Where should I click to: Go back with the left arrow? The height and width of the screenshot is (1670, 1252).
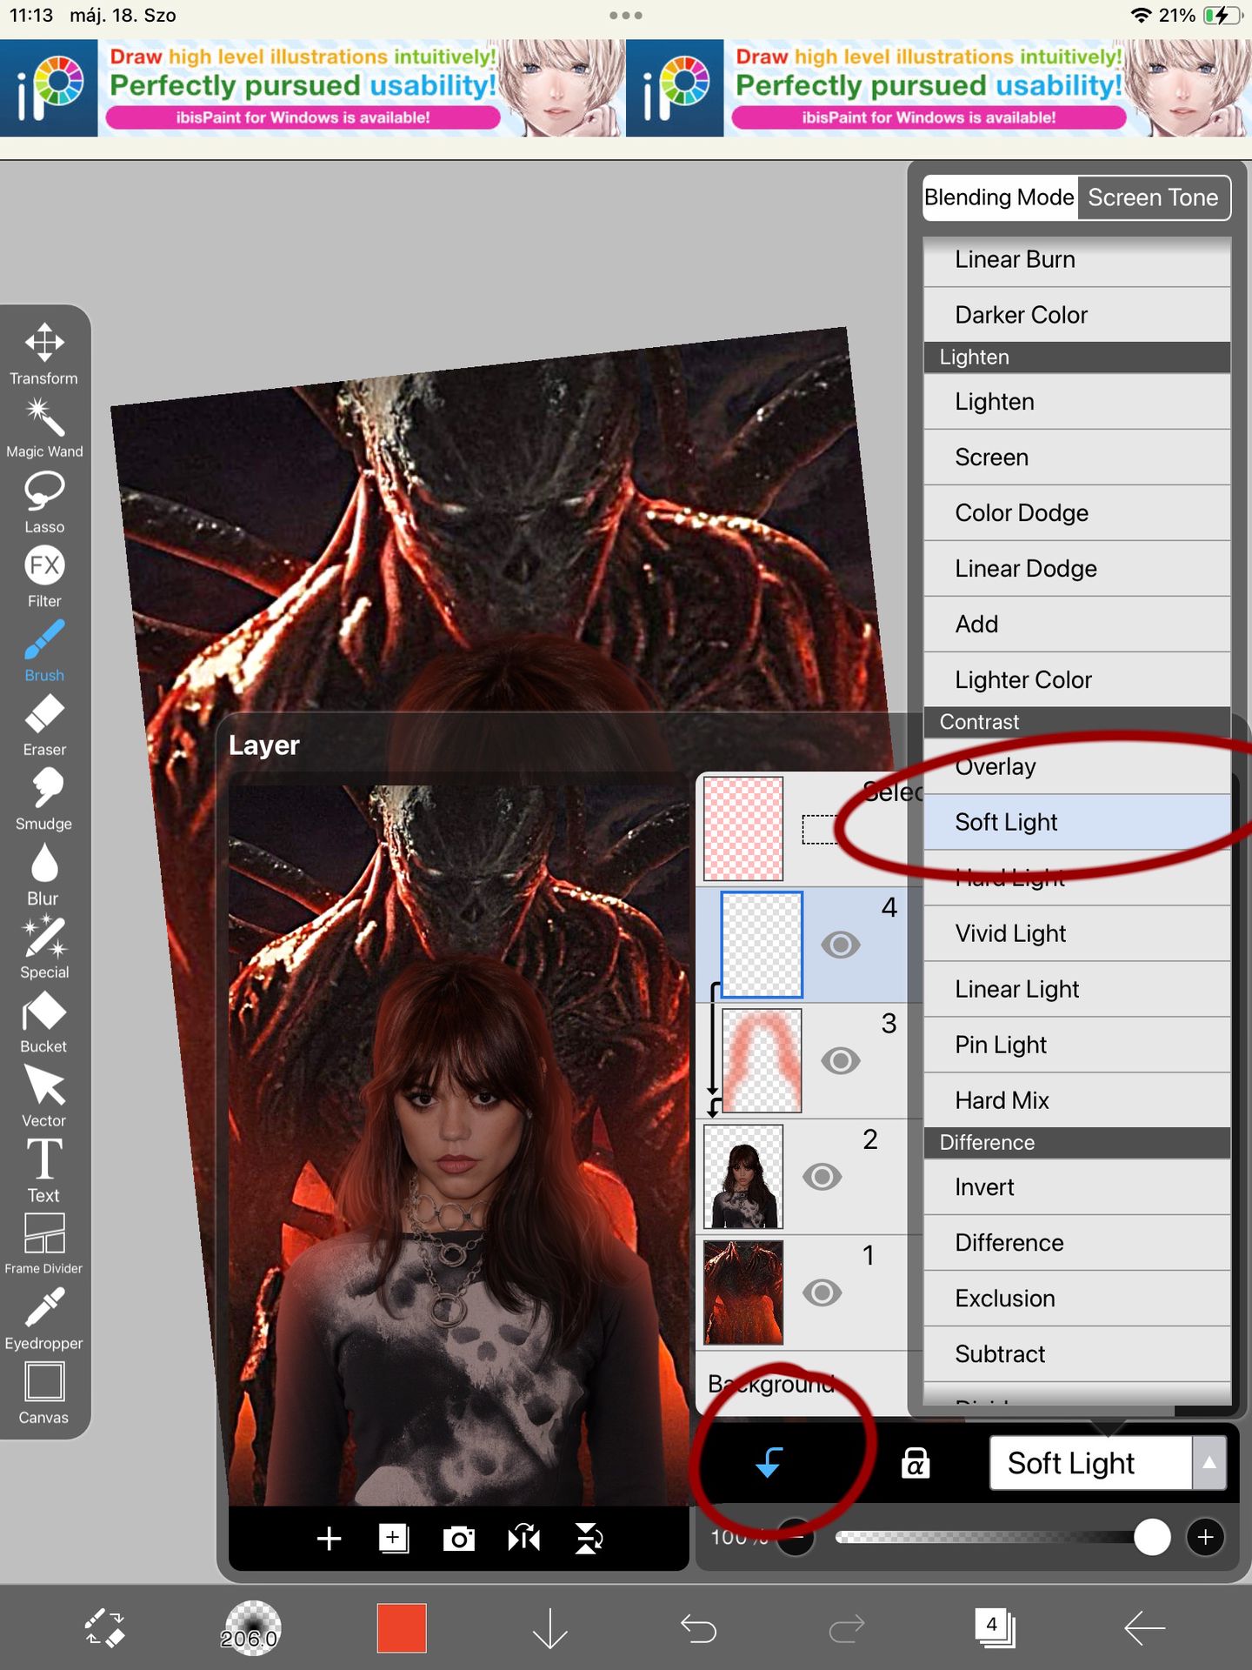click(x=1144, y=1627)
